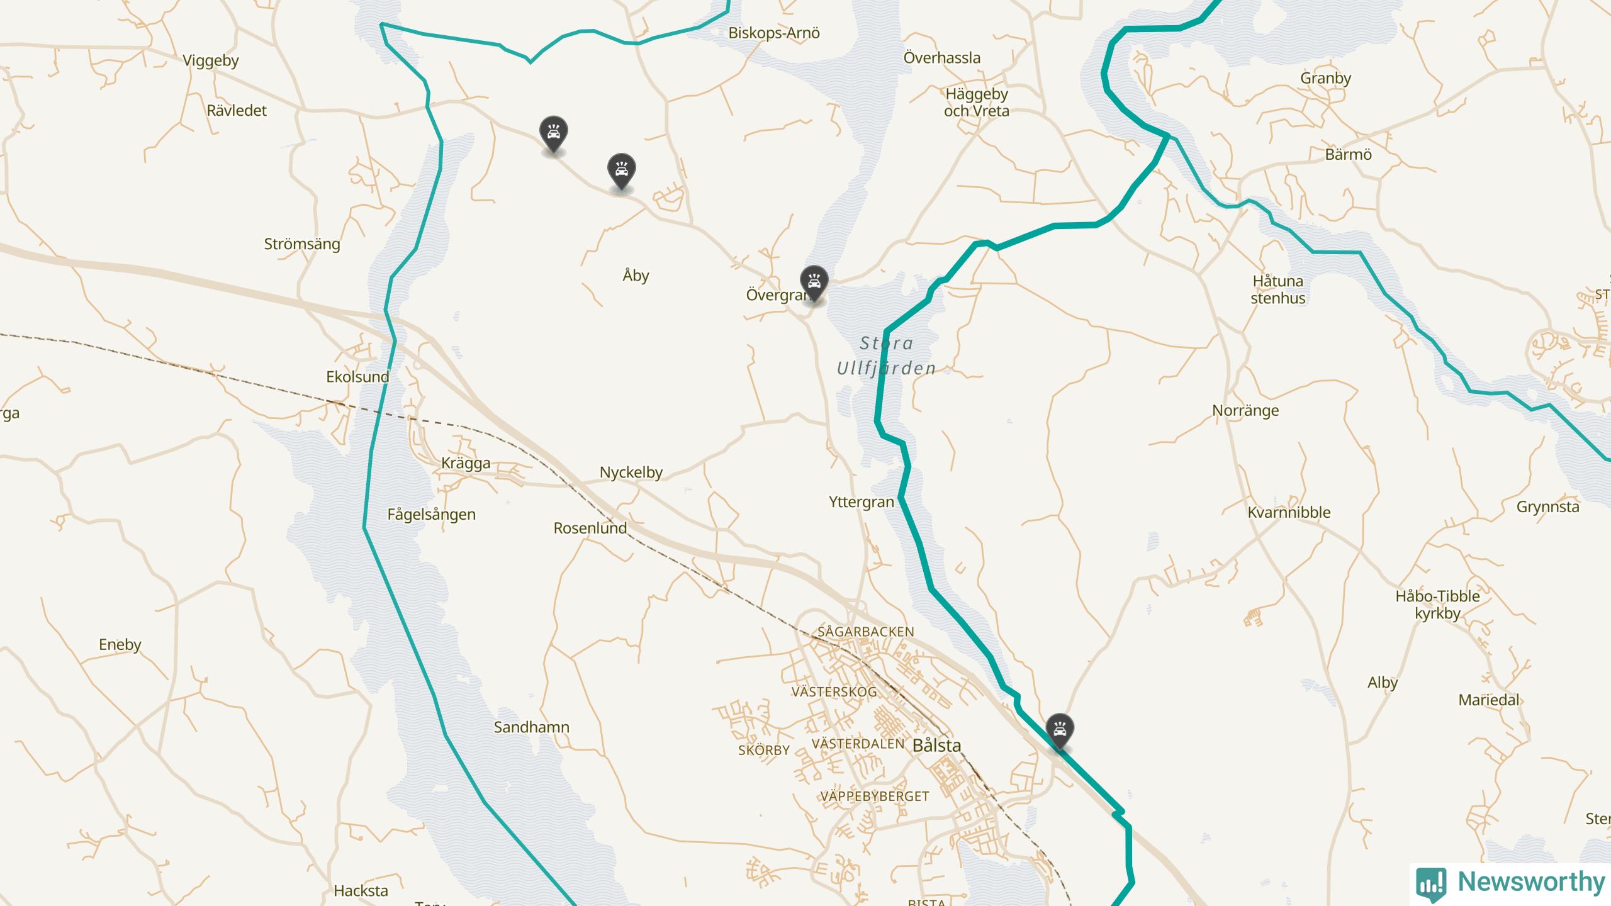The width and height of the screenshot is (1611, 906).
Task: Click the Häggeby och Vreta label
Action: coord(977,103)
